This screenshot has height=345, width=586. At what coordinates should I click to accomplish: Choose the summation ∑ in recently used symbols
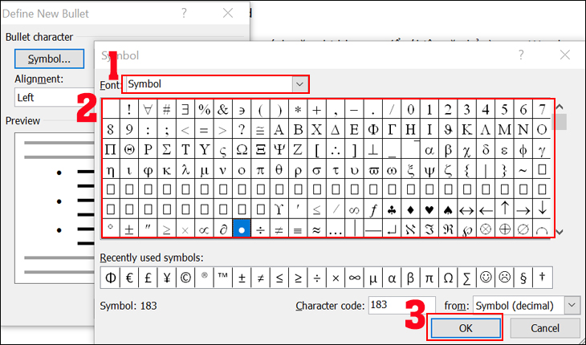[466, 278]
